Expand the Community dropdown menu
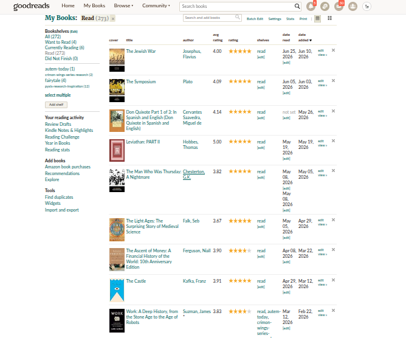 click(156, 5)
